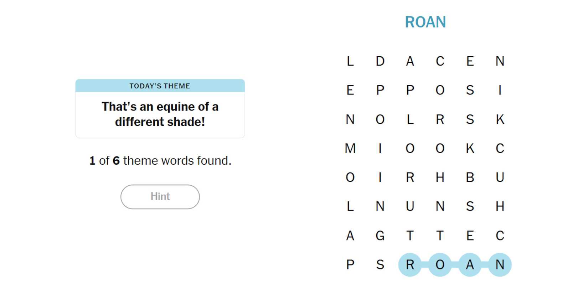
Task: Tap the letter A in the top row
Action: tap(410, 61)
